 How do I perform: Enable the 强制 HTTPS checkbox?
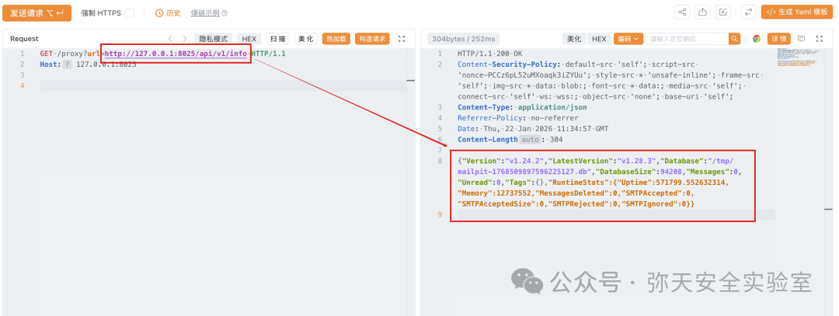[130, 13]
